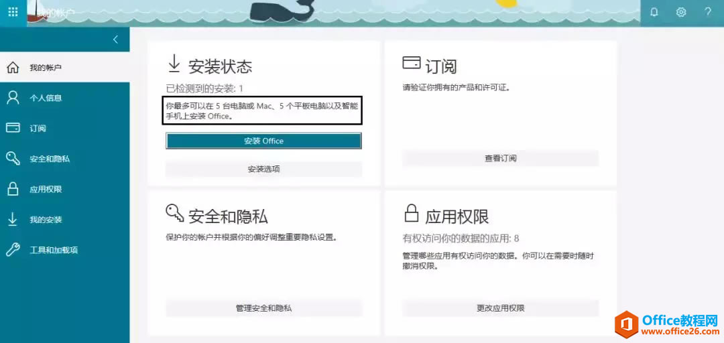Click the lock icon in 应用权限 card heading
The height and width of the screenshot is (343, 724).
pos(411,214)
